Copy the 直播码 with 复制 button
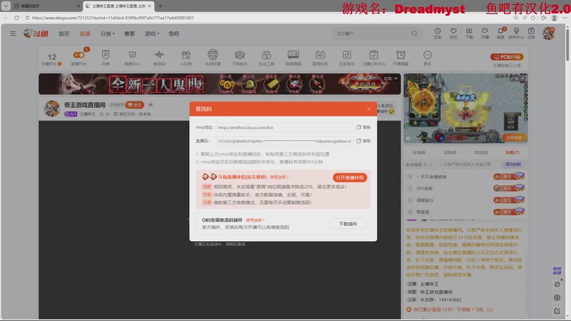571x321 pixels. coord(363,141)
